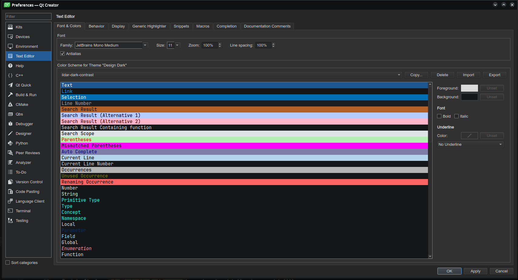This screenshot has width=518, height=280.
Task: Open the Kits category icon
Action: click(10, 27)
